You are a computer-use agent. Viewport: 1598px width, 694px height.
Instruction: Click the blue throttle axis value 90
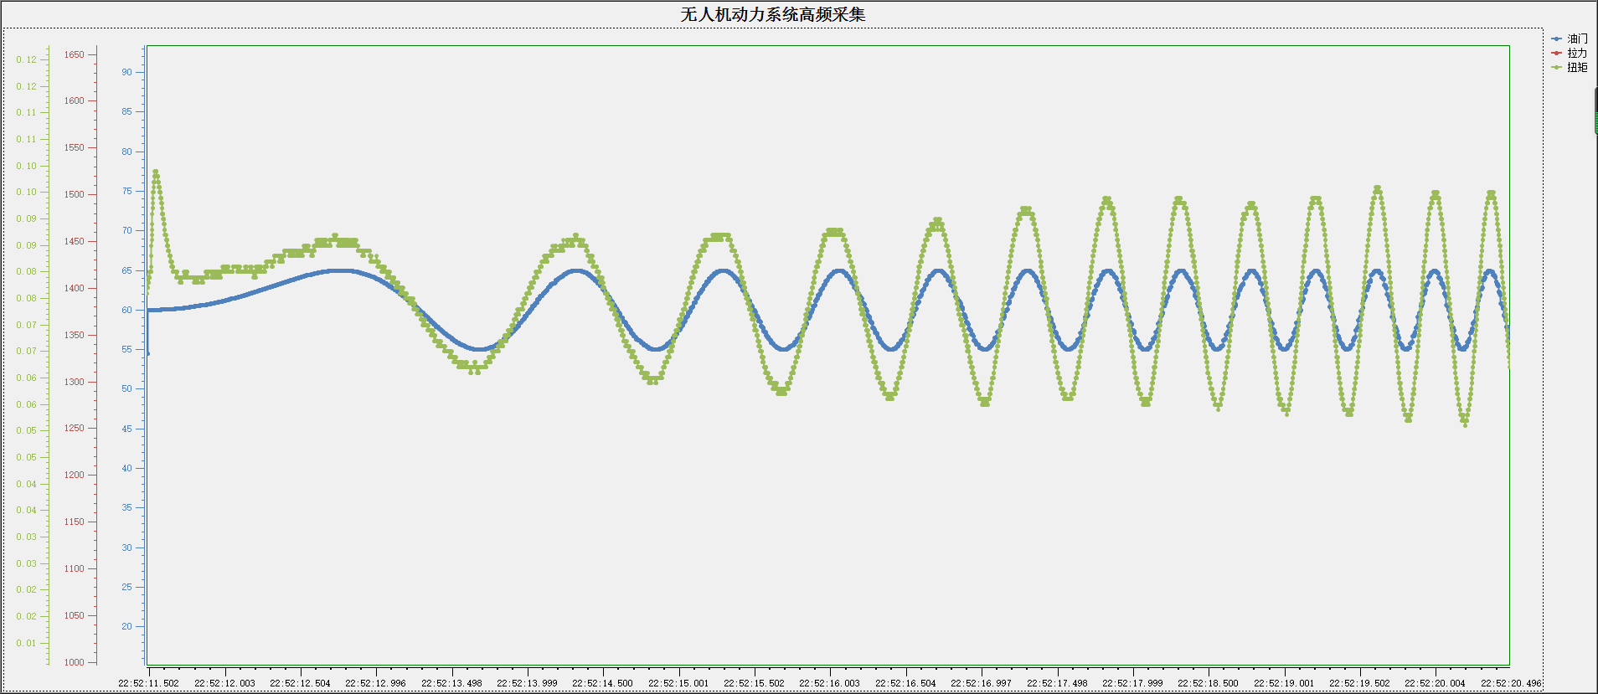126,72
